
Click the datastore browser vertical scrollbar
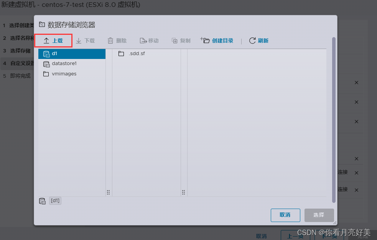click(x=334, y=120)
